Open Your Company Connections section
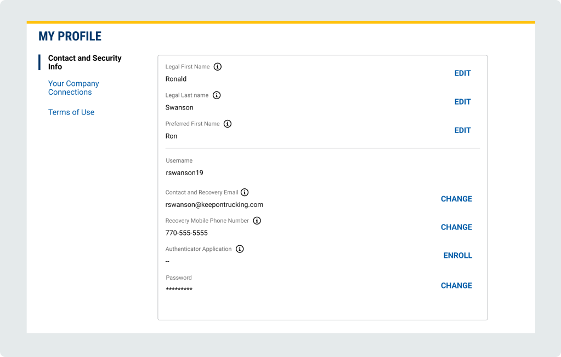The height and width of the screenshot is (357, 561). coord(73,88)
